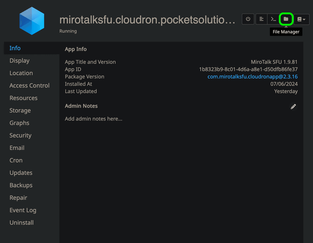The image size is (313, 243).
Task: Open package version com.mirotalksfu.cloudronapp link
Action: (252, 77)
